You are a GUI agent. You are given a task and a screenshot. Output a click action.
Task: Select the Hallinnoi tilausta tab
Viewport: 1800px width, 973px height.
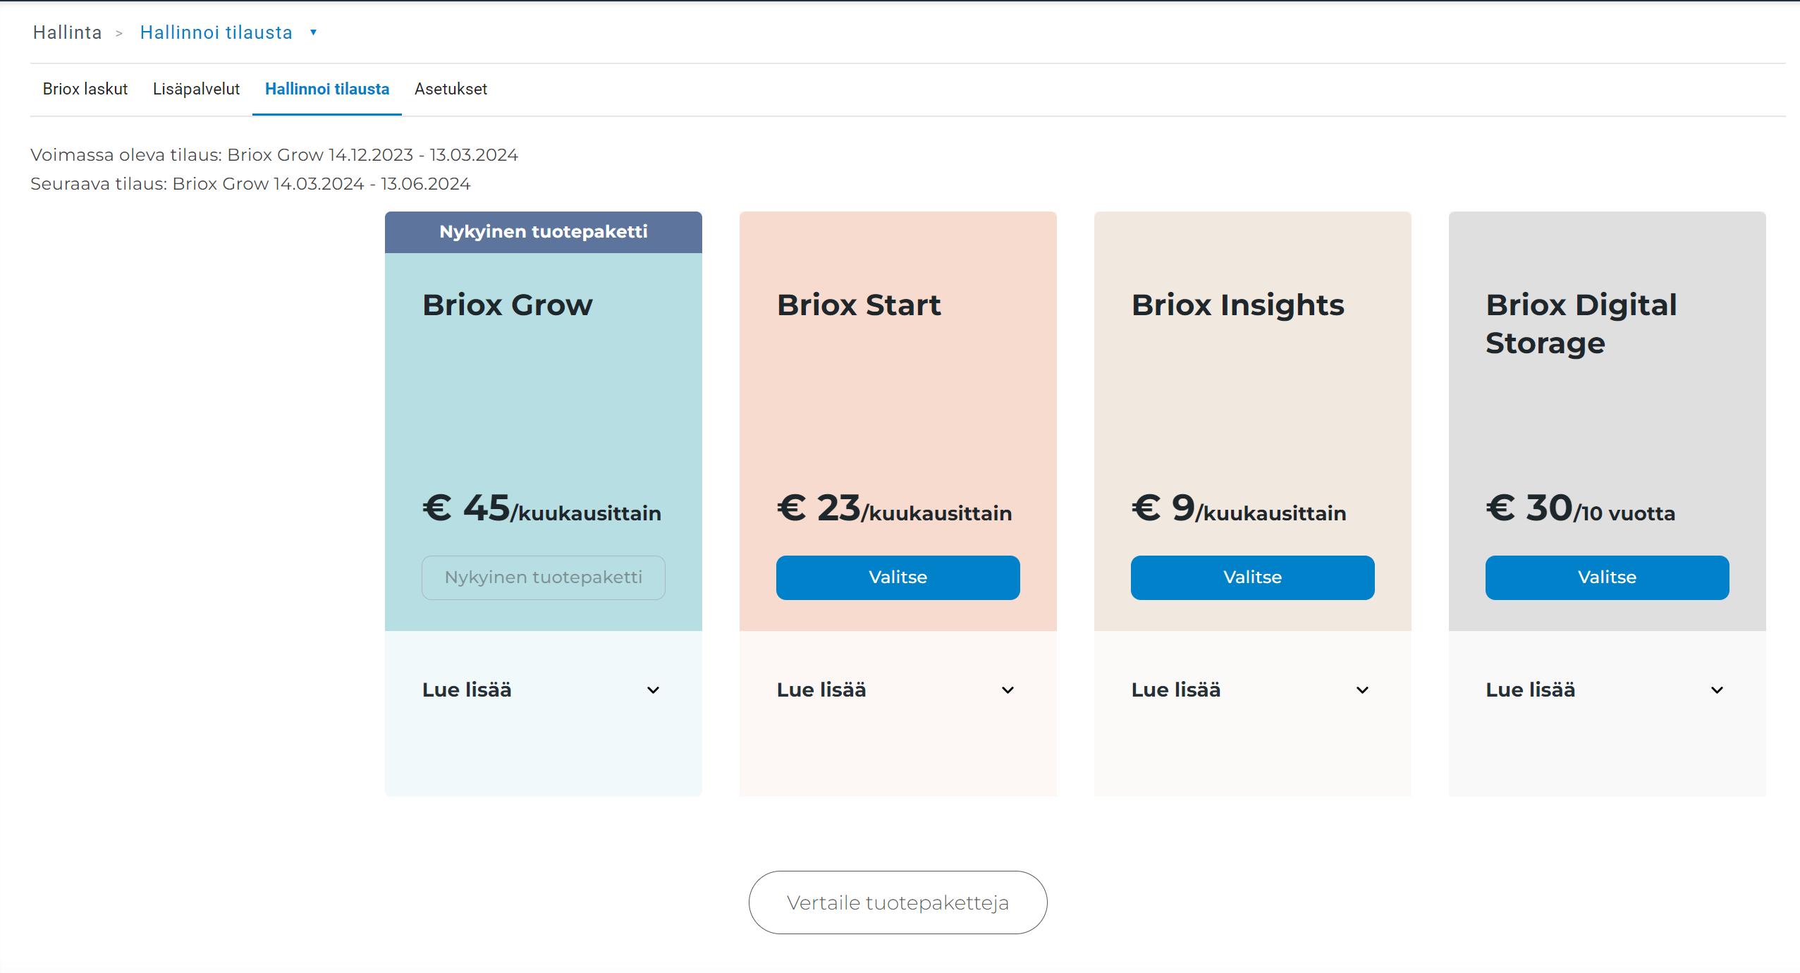(x=326, y=89)
